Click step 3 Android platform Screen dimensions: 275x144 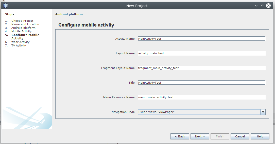[23, 28]
